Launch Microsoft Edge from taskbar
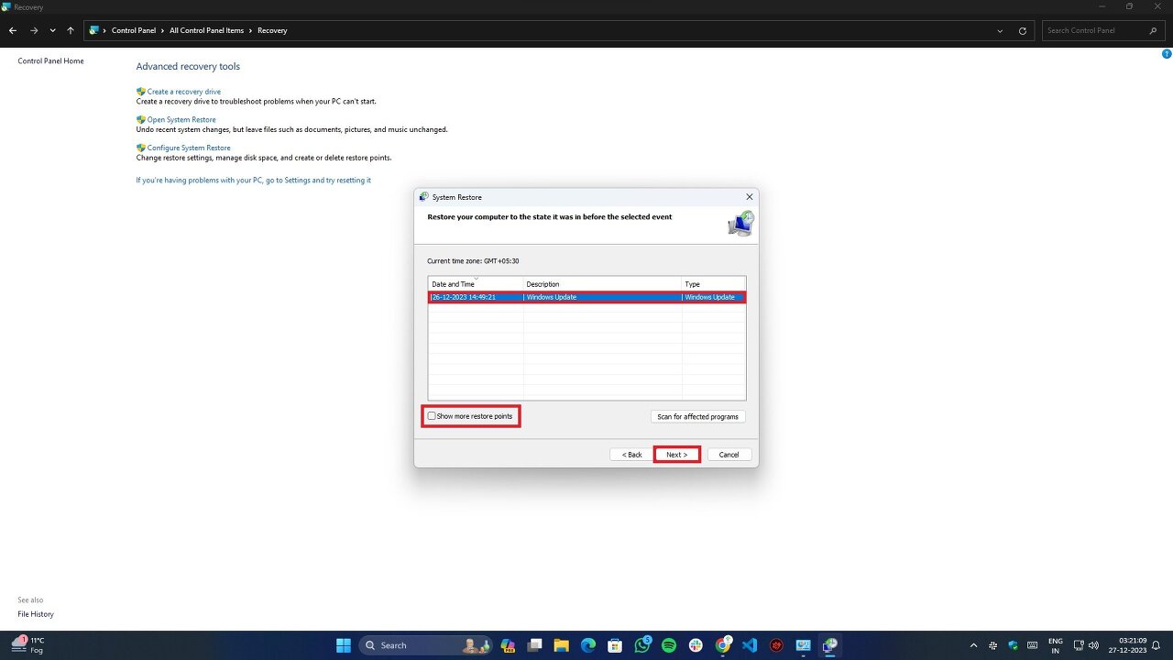 coord(588,645)
